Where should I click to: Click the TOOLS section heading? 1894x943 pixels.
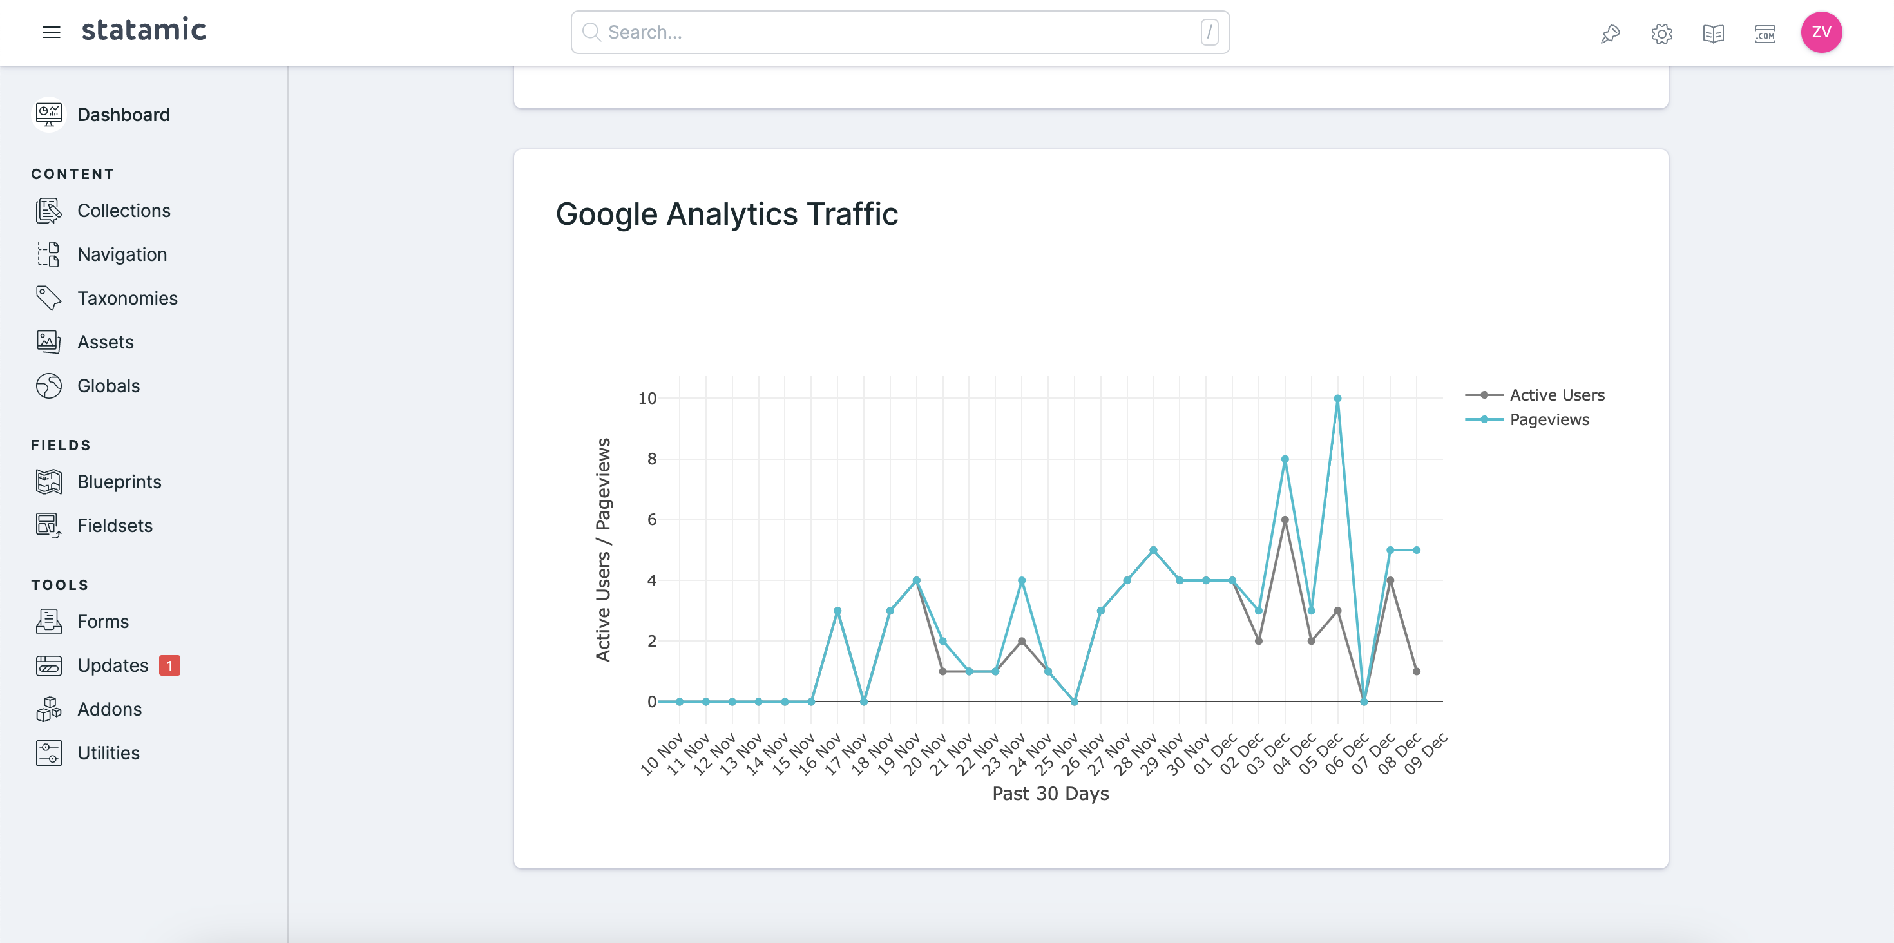point(61,585)
